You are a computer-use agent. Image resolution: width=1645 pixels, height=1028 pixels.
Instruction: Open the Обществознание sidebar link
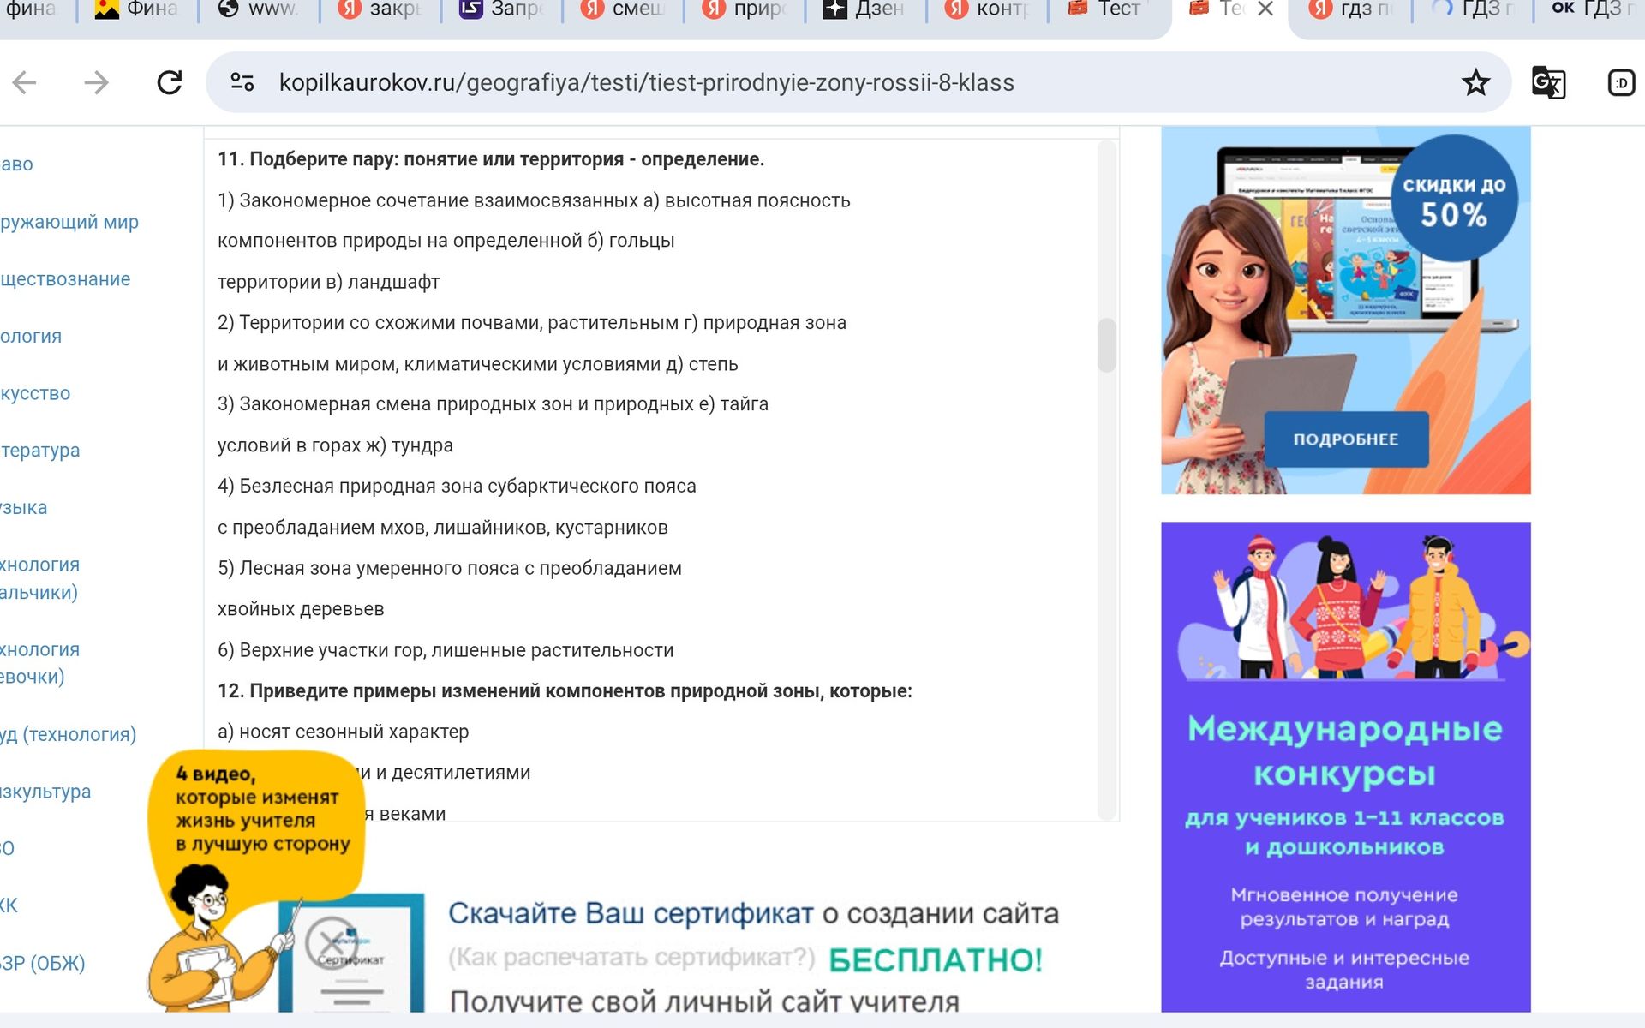pos(65,279)
